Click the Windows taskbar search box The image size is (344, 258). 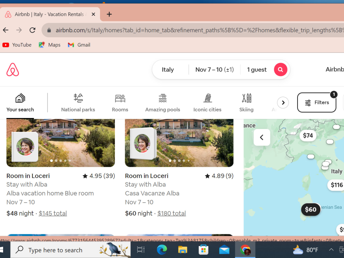point(70,250)
